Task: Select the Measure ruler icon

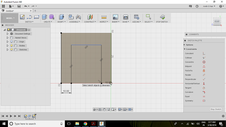Action: (x=104, y=17)
